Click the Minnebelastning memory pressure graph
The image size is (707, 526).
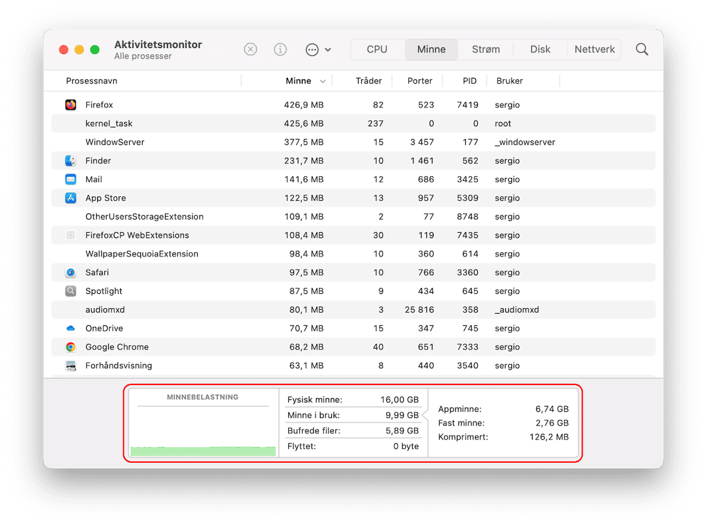coord(203,424)
